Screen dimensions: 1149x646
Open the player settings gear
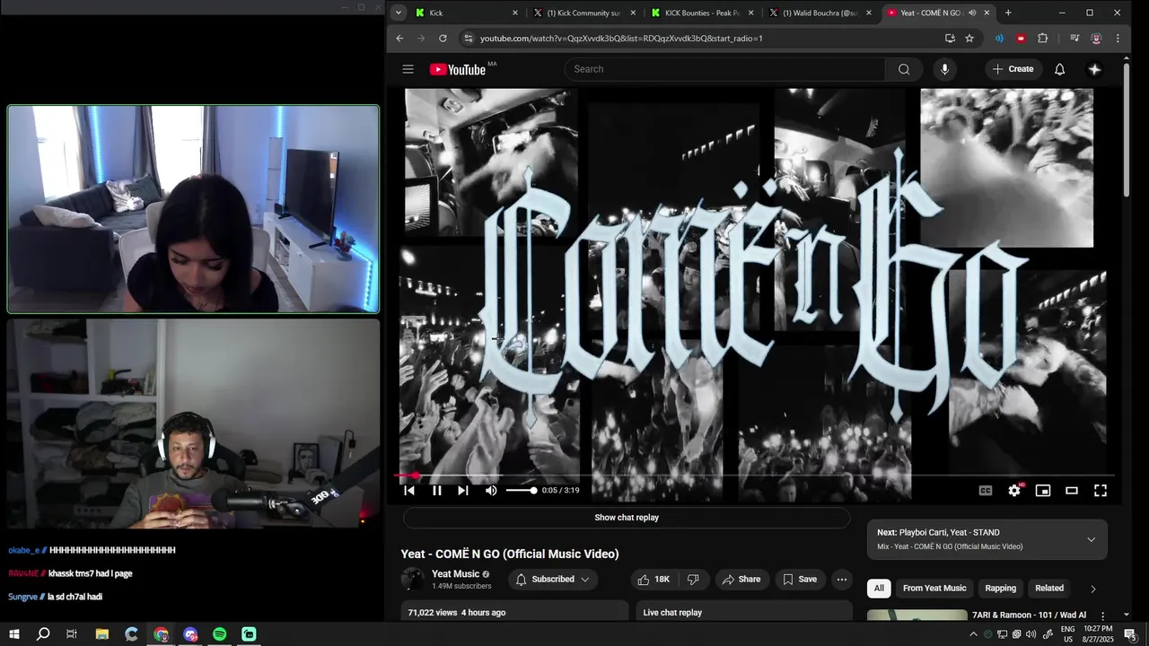[1014, 490]
